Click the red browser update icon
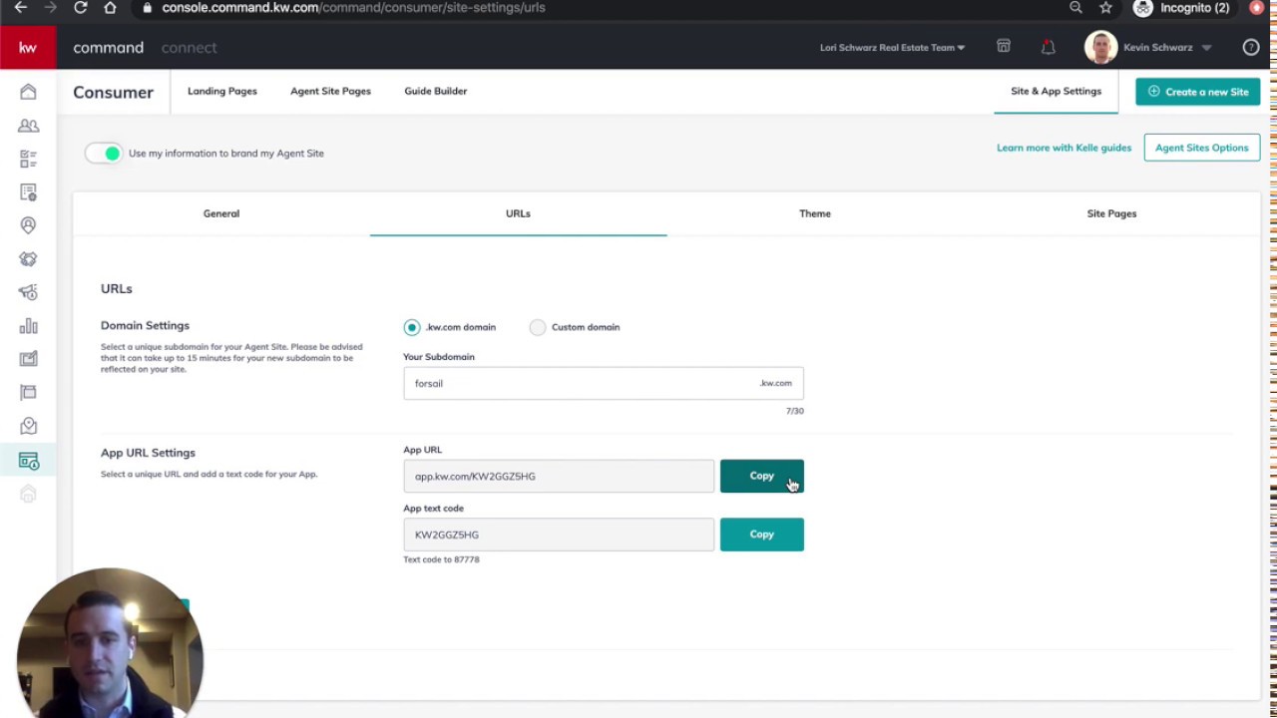The image size is (1277, 718). click(1256, 8)
